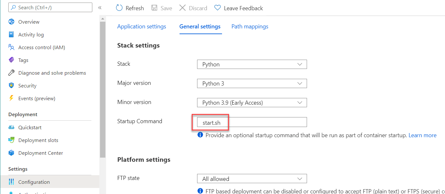The width and height of the screenshot is (445, 194).
Task: Click the Leave Feedback button
Action: coord(238,8)
